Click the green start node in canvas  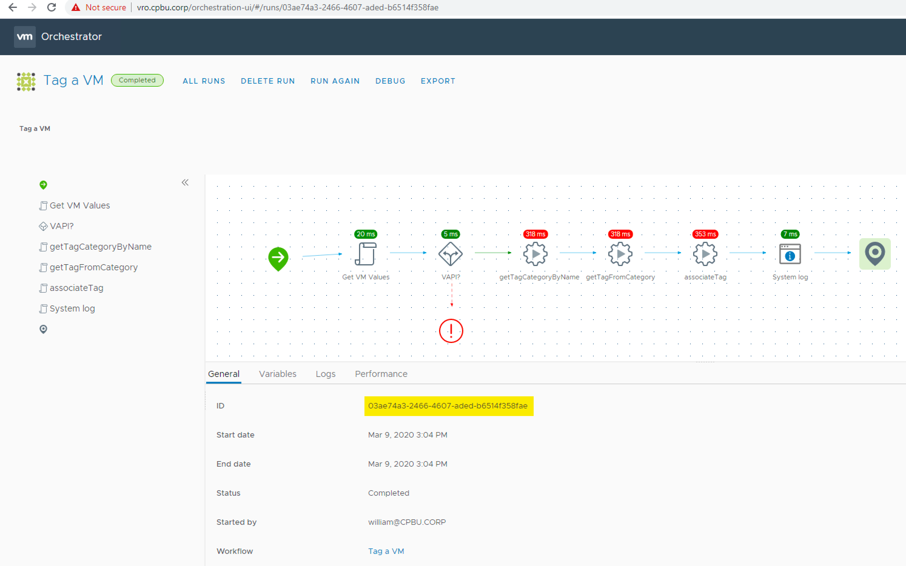coord(278,258)
